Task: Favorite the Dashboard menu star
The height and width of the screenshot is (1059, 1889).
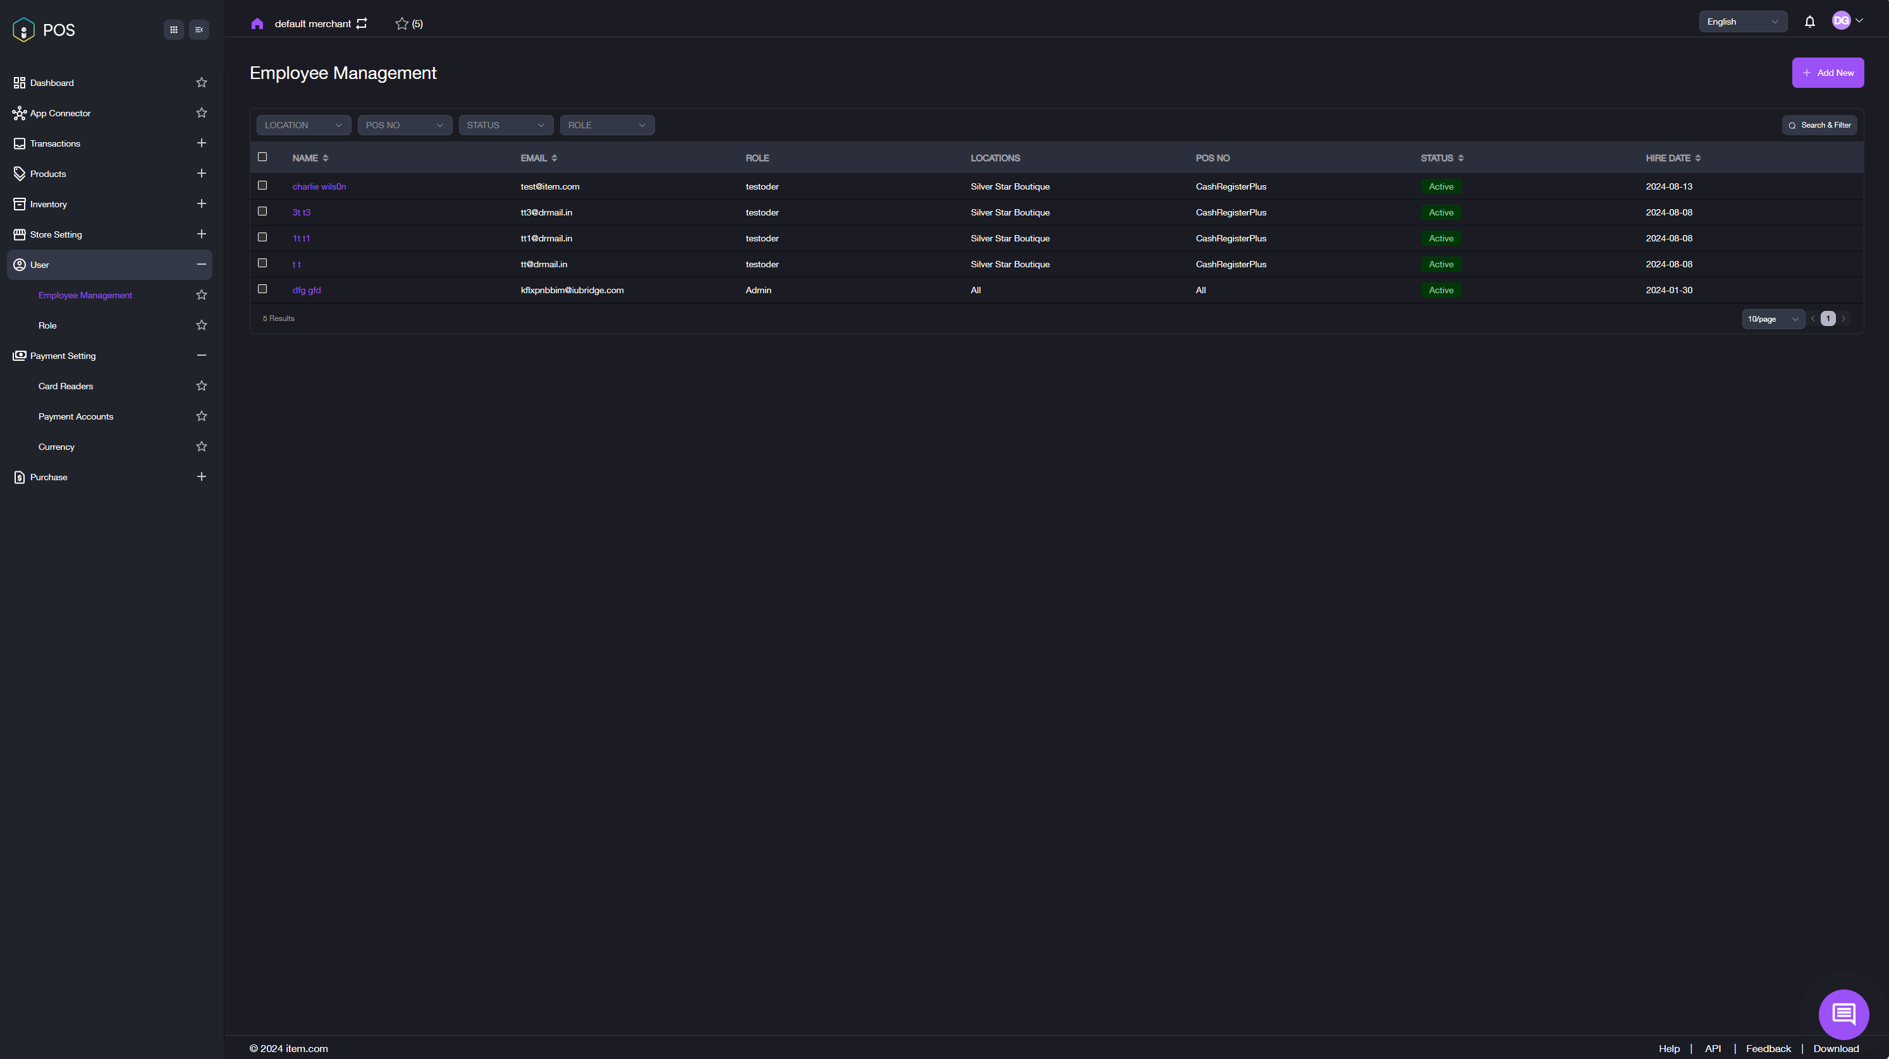Action: [x=202, y=83]
